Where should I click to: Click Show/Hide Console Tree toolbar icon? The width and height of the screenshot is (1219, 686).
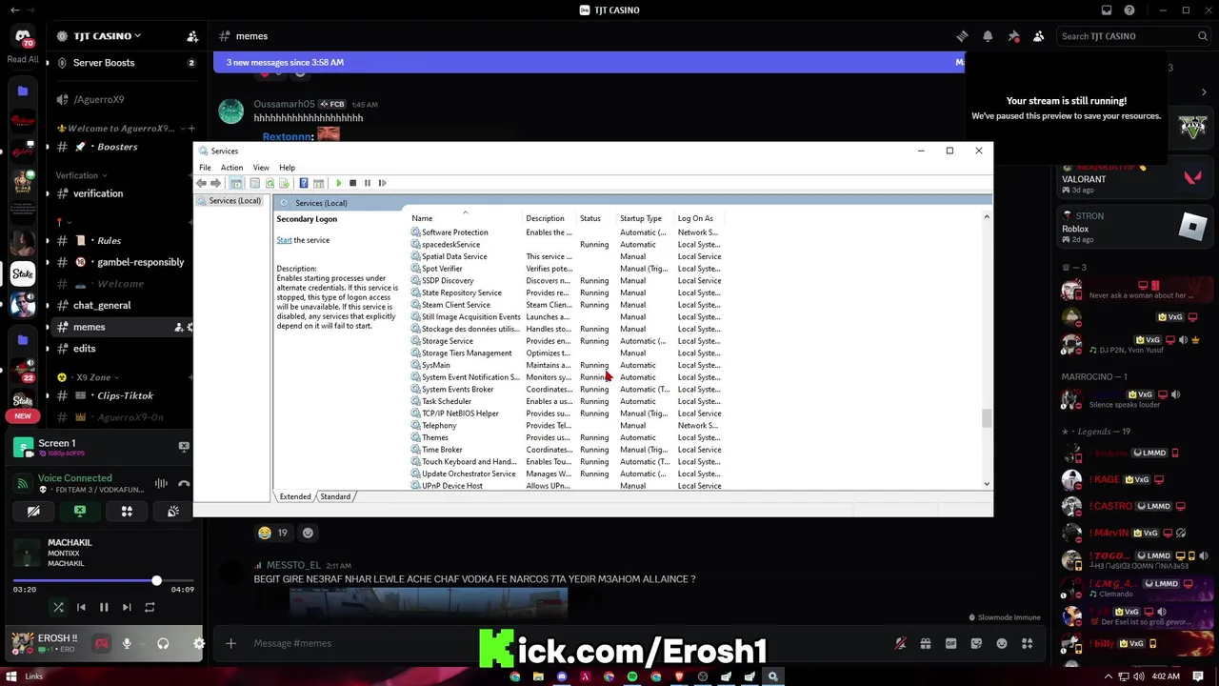[236, 183]
